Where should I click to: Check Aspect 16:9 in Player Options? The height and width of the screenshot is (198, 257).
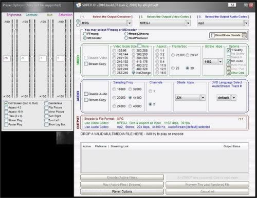(6, 112)
